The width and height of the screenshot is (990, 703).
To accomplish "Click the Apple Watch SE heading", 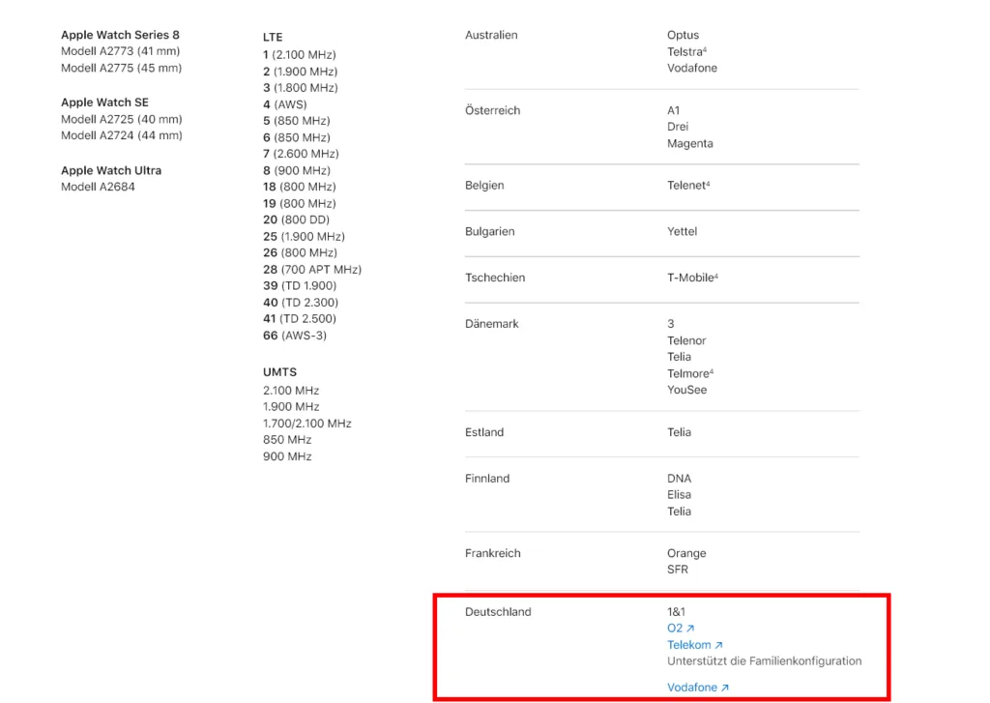I will click(x=104, y=103).
